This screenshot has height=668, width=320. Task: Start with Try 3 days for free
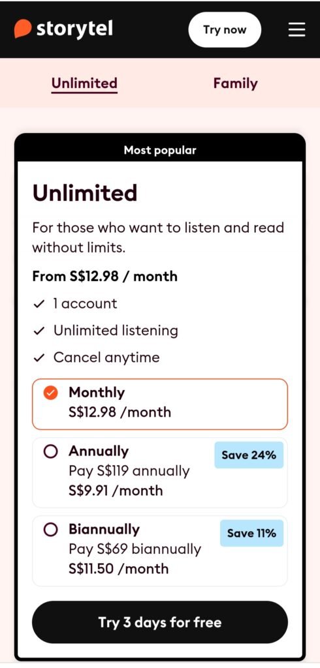click(160, 622)
